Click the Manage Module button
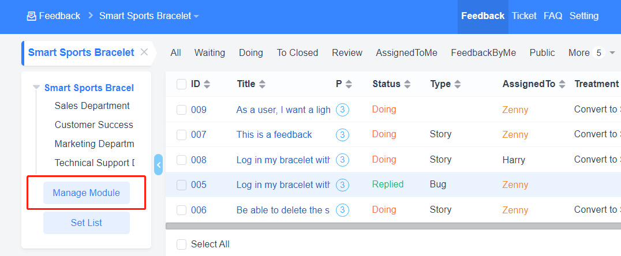This screenshot has height=256, width=621. tap(87, 193)
